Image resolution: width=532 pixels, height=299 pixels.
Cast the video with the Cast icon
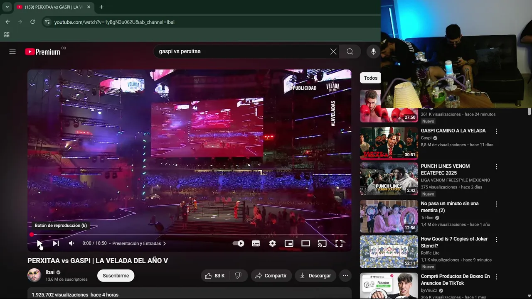pos(322,243)
